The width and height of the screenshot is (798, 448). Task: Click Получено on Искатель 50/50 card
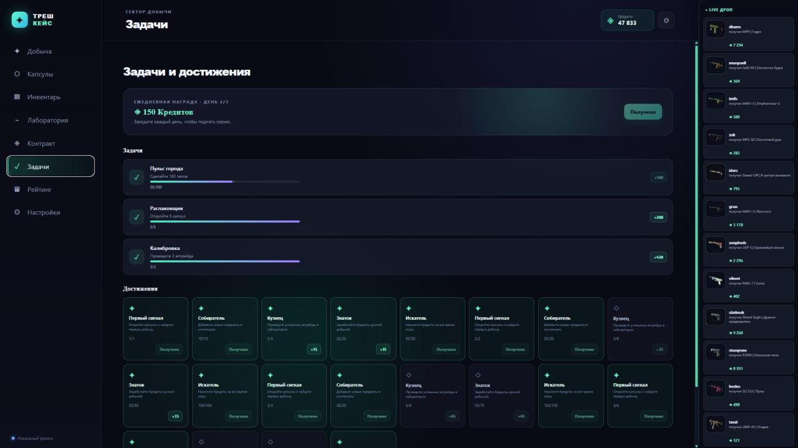446,350
